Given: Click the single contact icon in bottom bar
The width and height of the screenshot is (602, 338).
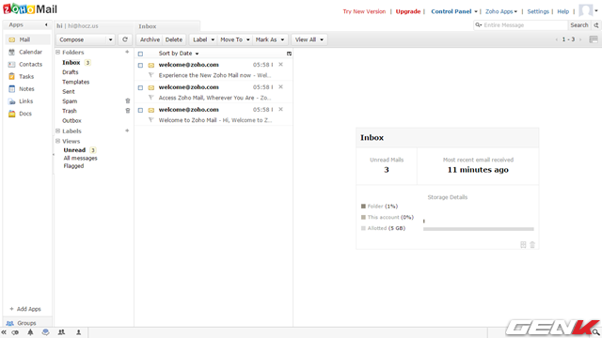Looking at the screenshot, I should point(78,332).
